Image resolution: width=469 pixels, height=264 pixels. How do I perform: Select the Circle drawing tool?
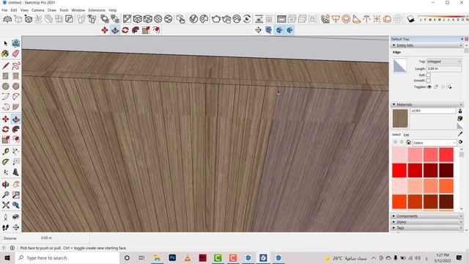[x=5, y=87]
